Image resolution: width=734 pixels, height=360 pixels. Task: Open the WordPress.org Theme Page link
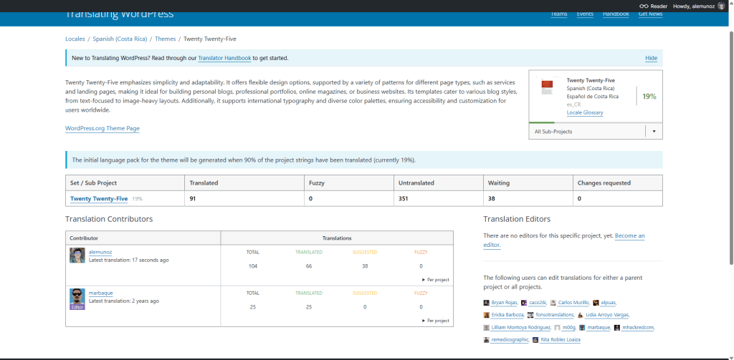point(103,129)
